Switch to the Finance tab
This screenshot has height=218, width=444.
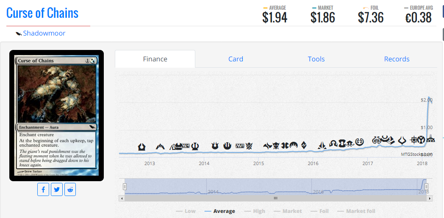pyautogui.click(x=155, y=59)
